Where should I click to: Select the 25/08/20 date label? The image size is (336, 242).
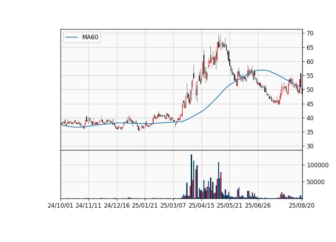pos(301,206)
